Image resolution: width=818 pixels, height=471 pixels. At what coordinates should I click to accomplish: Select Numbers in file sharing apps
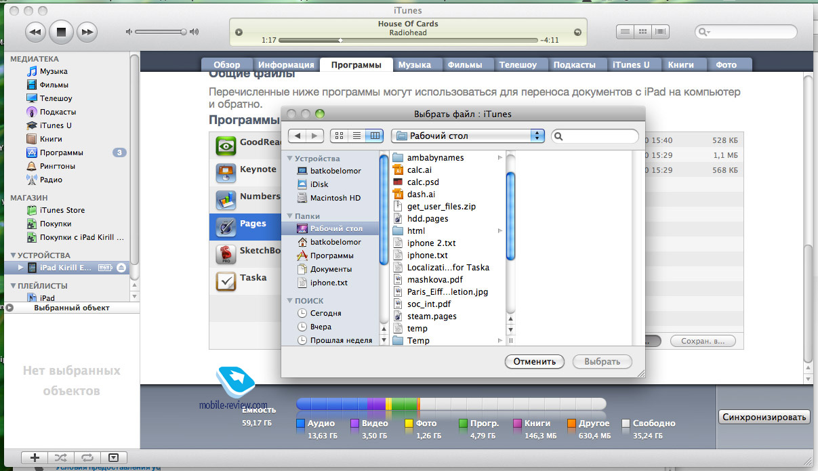246,199
